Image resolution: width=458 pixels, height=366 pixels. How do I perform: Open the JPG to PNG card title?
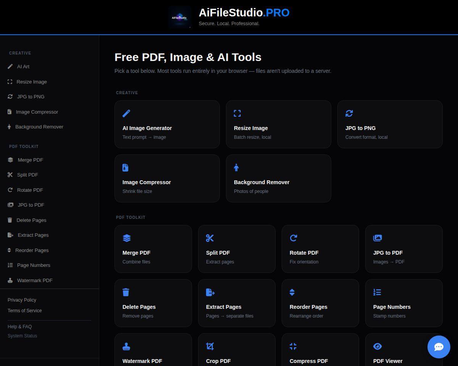point(360,128)
